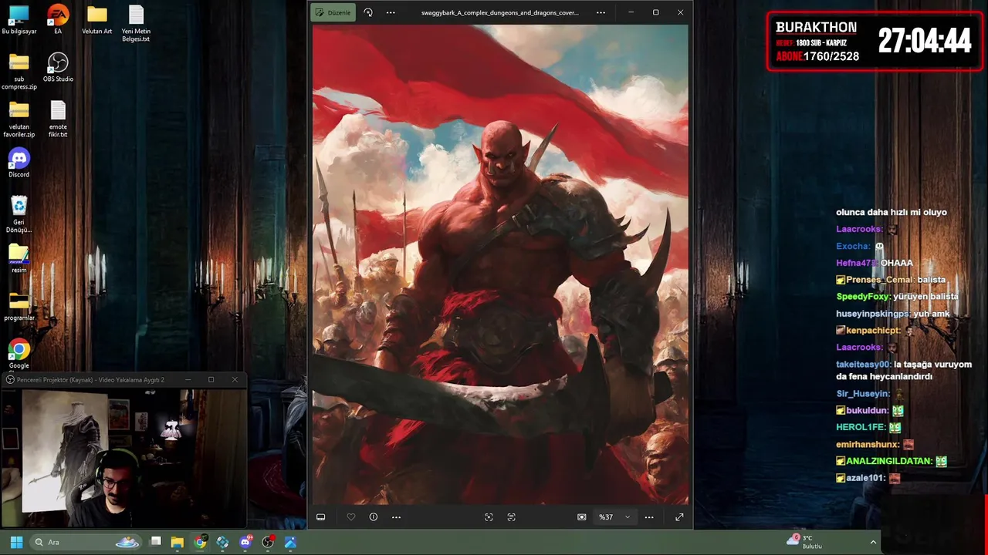Viewport: 988px width, 555px height.
Task: Click the bukuldun chat username
Action: coord(867,411)
